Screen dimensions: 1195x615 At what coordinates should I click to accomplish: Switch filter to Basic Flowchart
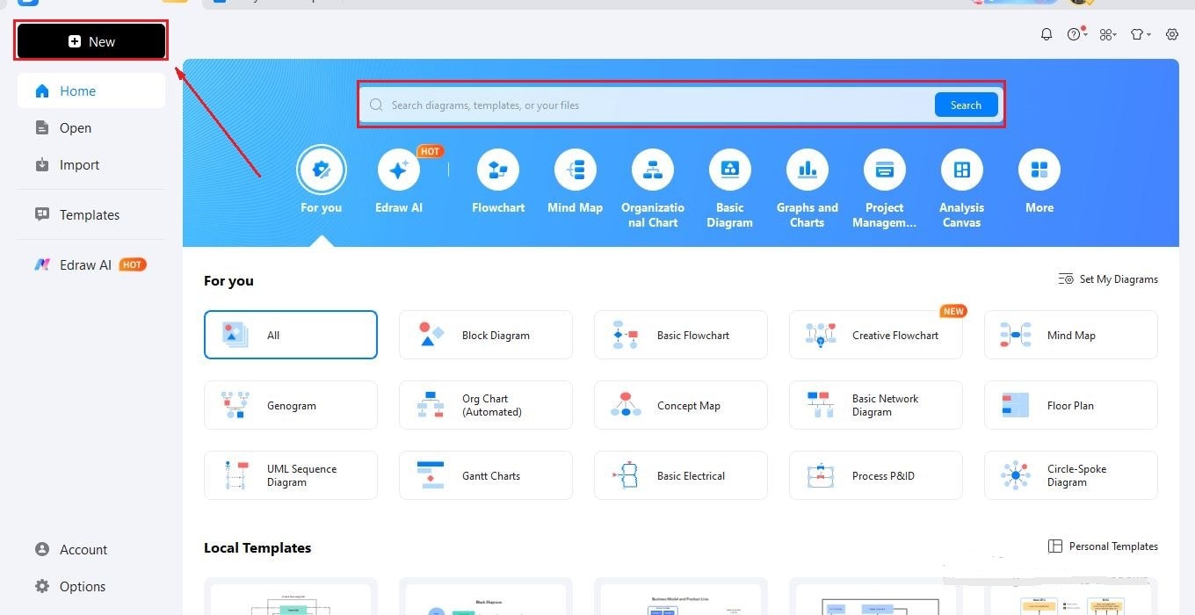pos(680,335)
